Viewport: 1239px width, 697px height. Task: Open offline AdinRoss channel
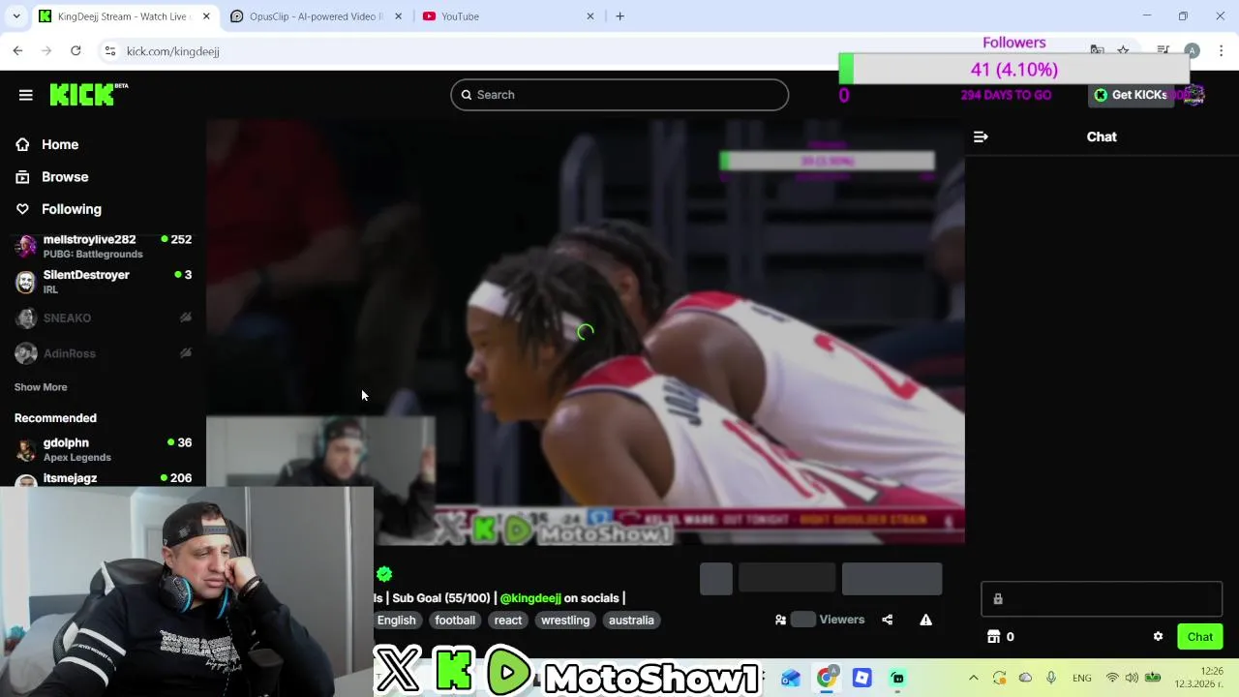point(103,353)
